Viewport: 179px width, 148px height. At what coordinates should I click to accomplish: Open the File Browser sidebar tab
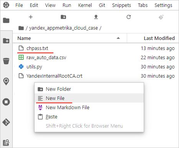(x=6, y=20)
